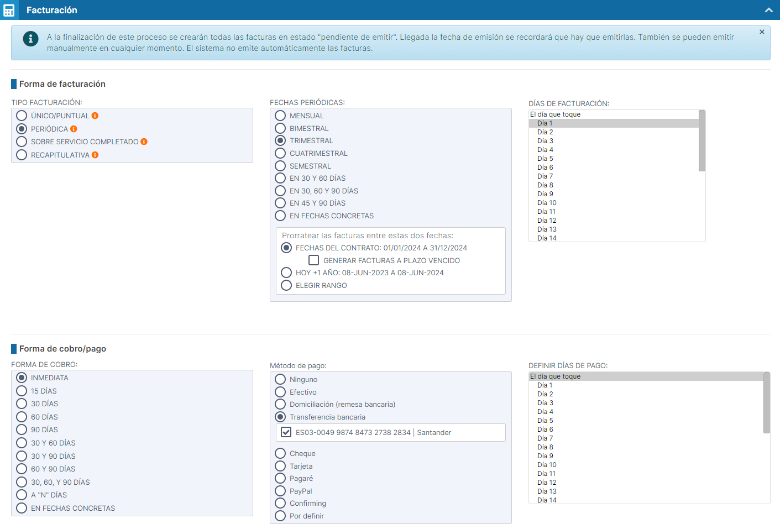Choose ELEGIR RANGO for prorating dates
This screenshot has width=780, height=529.
pos(286,285)
